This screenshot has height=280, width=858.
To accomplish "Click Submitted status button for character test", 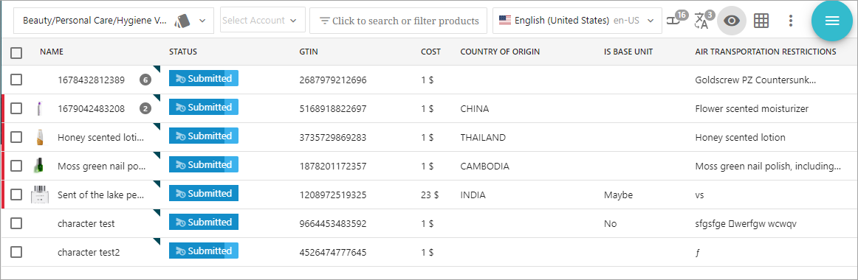I will click(204, 222).
